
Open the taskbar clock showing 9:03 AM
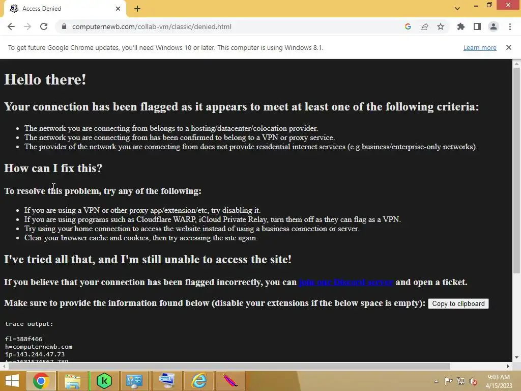pyautogui.click(x=499, y=381)
